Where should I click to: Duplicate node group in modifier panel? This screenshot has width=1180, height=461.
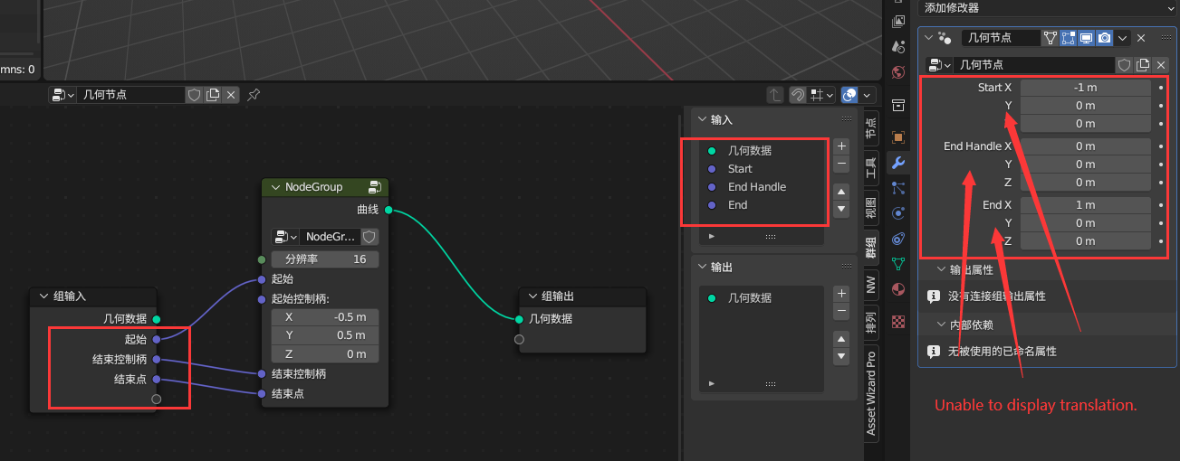pyautogui.click(x=1143, y=65)
